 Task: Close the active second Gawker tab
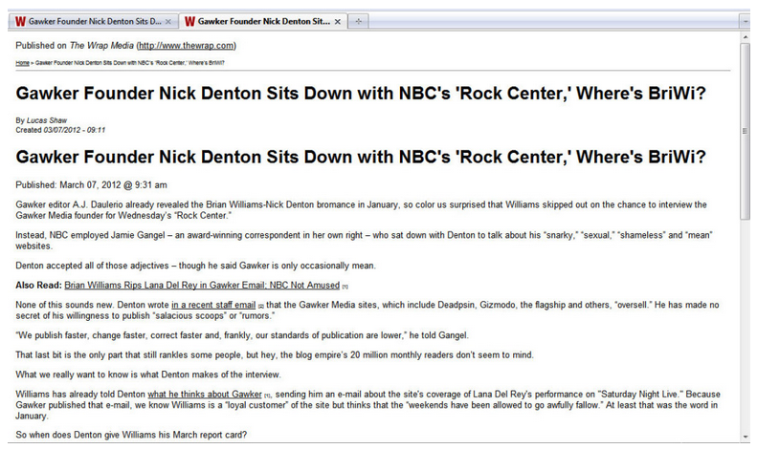(338, 22)
